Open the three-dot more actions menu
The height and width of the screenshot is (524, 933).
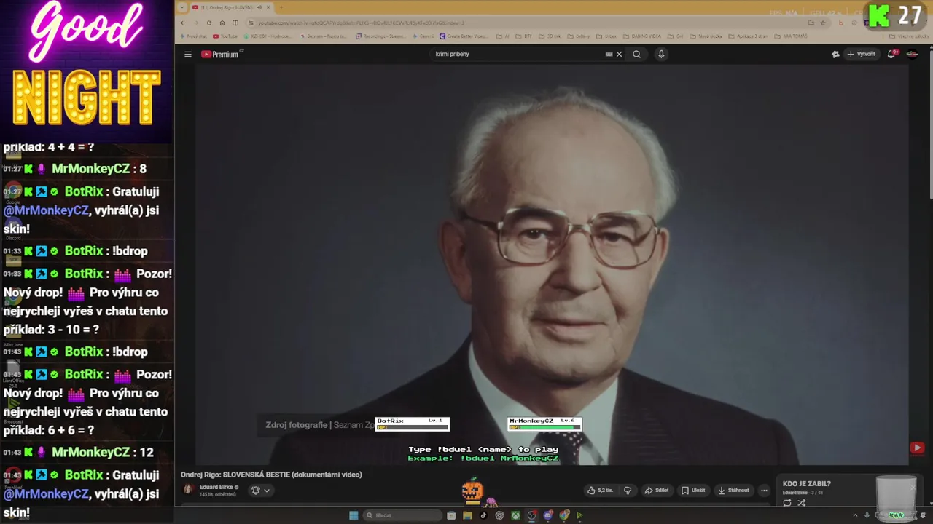click(x=763, y=491)
